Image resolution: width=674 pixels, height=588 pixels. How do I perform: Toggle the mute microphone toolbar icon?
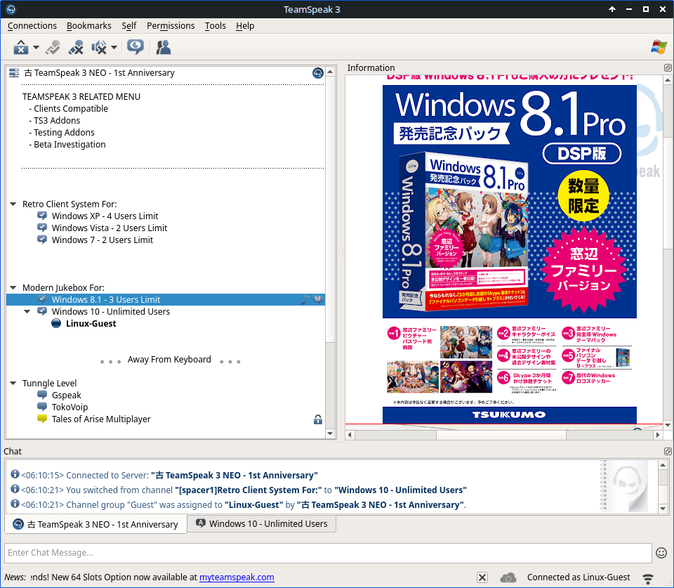76,47
